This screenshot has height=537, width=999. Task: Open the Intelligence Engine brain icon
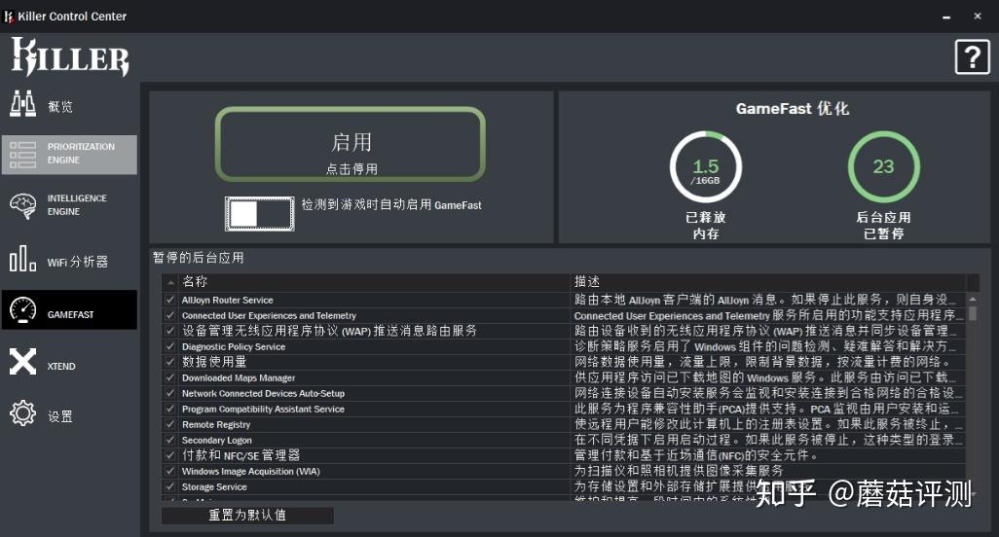(23, 205)
